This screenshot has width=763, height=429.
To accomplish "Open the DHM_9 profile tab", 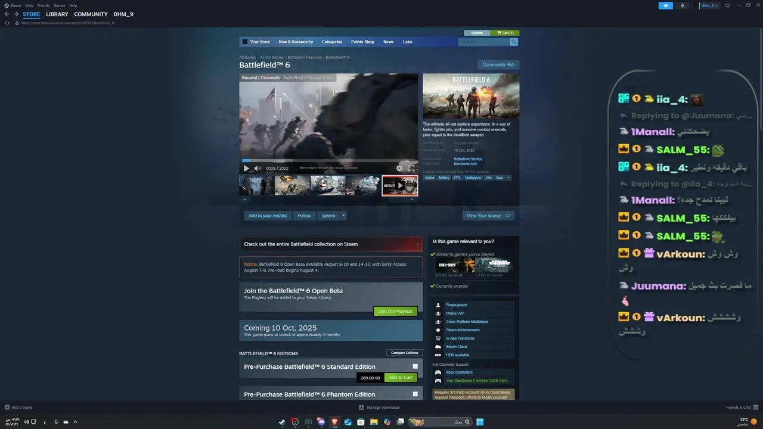I will pos(123,14).
